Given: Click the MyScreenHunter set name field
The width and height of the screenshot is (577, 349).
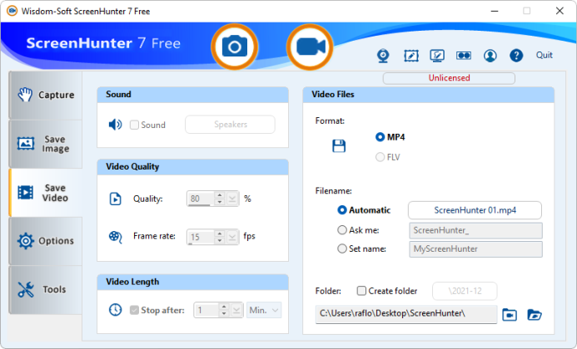Looking at the screenshot, I should tap(475, 249).
